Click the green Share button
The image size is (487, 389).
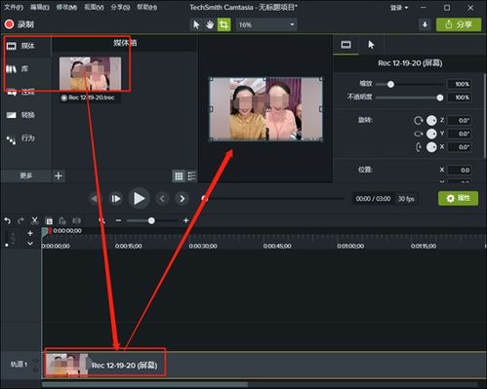click(x=459, y=24)
